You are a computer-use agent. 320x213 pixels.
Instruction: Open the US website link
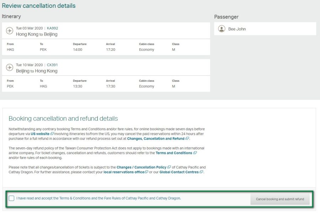point(40,134)
